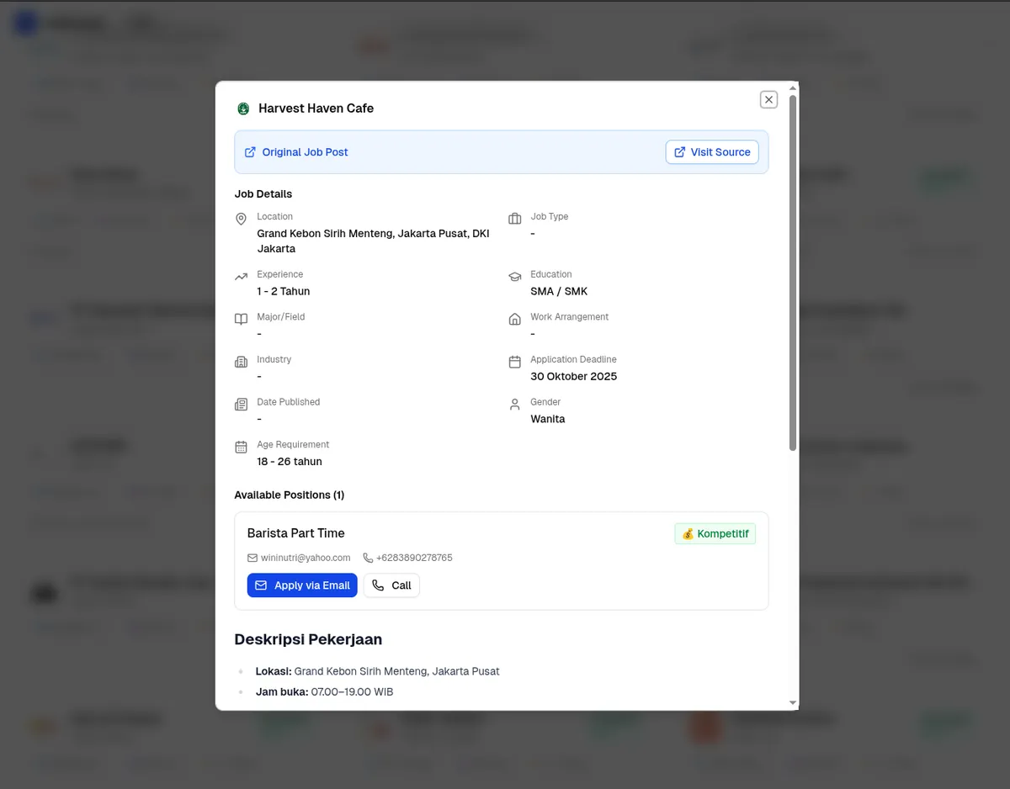The width and height of the screenshot is (1010, 789).
Task: Select the calendar icon beside Application Deadline
Action: (x=516, y=360)
